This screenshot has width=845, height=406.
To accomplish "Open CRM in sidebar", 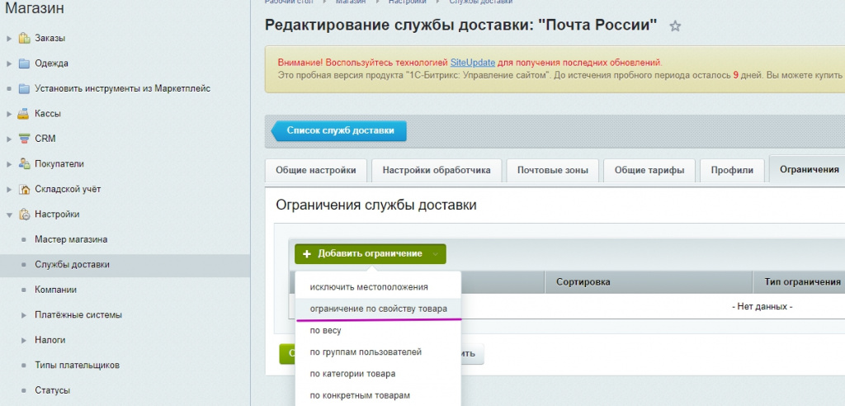I will (45, 139).
